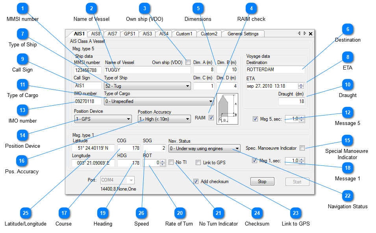Click the numbered callout badge 1 for MMSI number
Screen dimensions: 376x233
tap(24, 8)
